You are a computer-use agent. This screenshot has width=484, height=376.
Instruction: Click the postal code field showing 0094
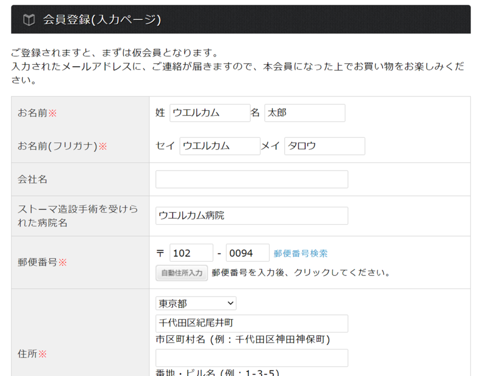point(247,253)
